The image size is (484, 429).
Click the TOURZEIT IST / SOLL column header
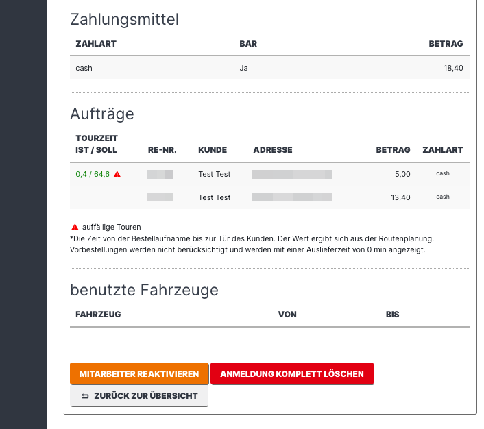coord(97,144)
